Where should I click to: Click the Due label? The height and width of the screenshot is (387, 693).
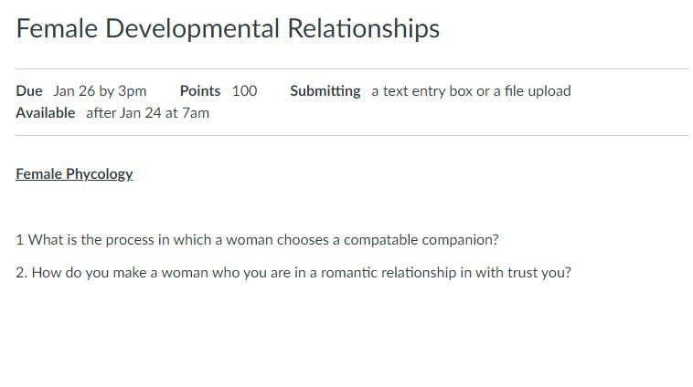coord(29,91)
